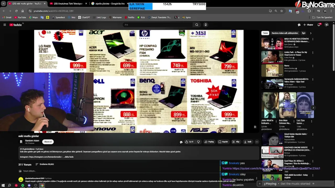
Task: Open Linkin Park A Place for My Head thumbnail
Action: pos(272,57)
